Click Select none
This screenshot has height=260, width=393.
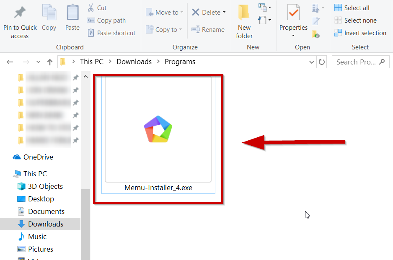tap(355, 20)
